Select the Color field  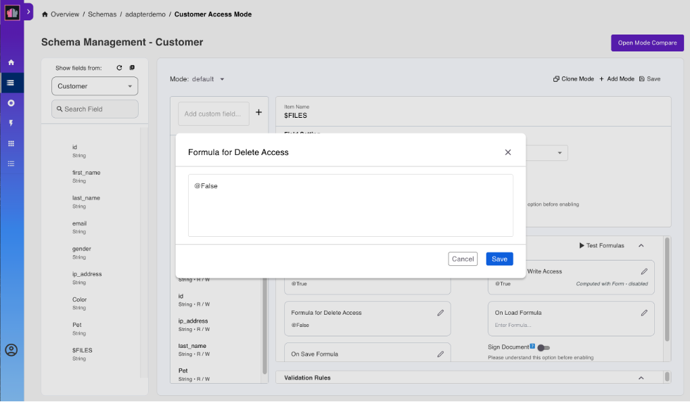[80, 303]
